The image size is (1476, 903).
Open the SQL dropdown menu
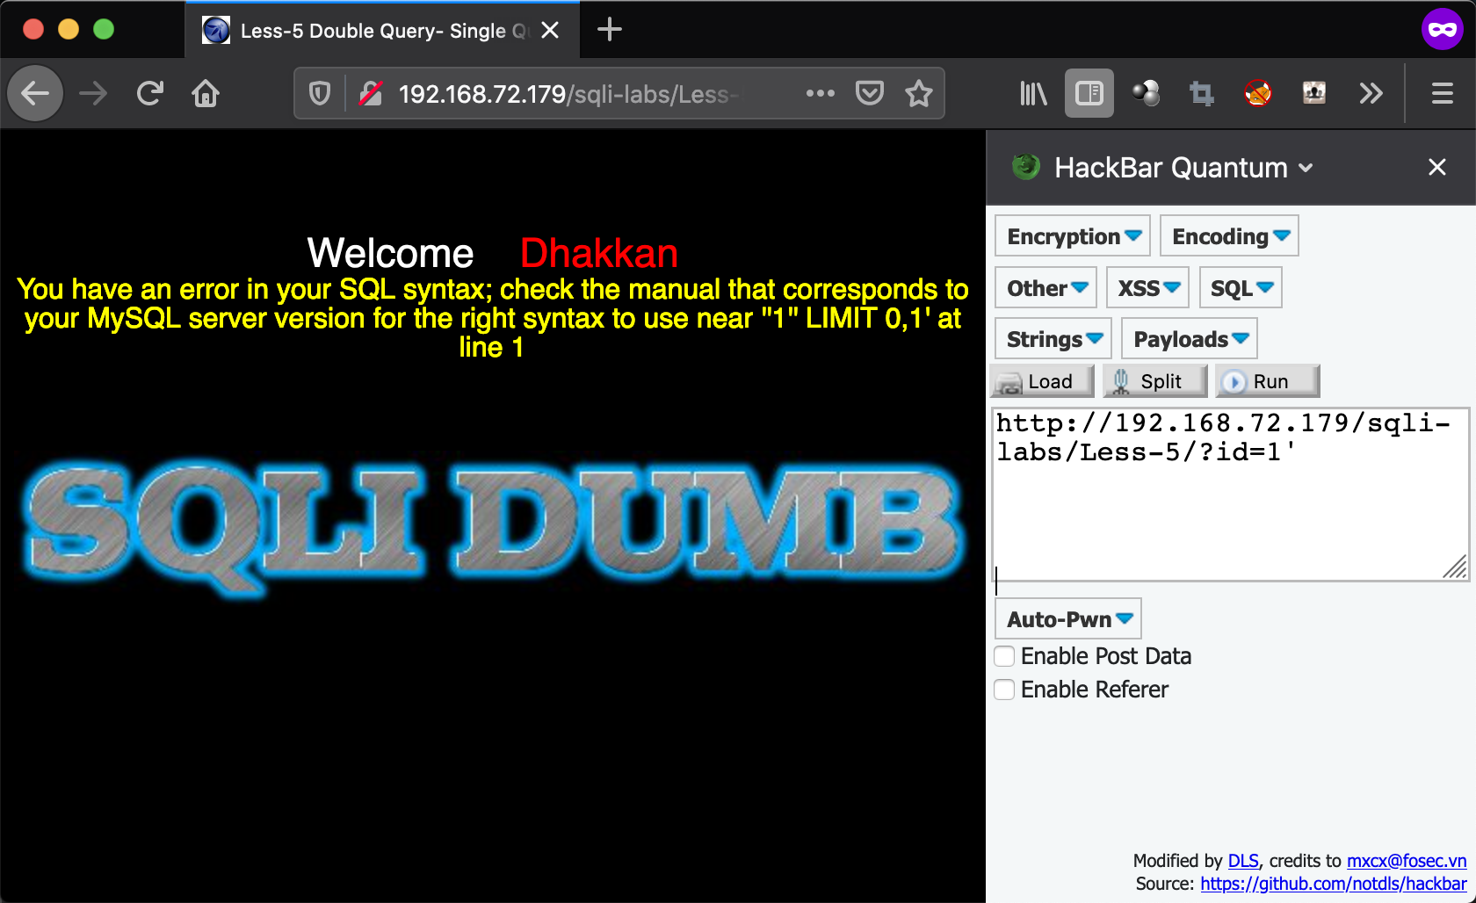pyautogui.click(x=1241, y=288)
